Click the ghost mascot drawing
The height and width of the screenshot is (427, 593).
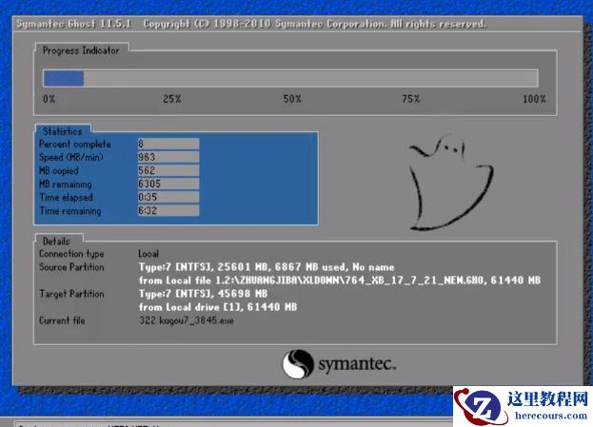[x=451, y=182]
